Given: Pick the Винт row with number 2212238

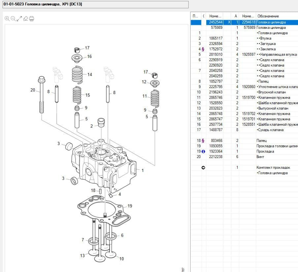Looking at the screenshot, I should click(216, 157).
